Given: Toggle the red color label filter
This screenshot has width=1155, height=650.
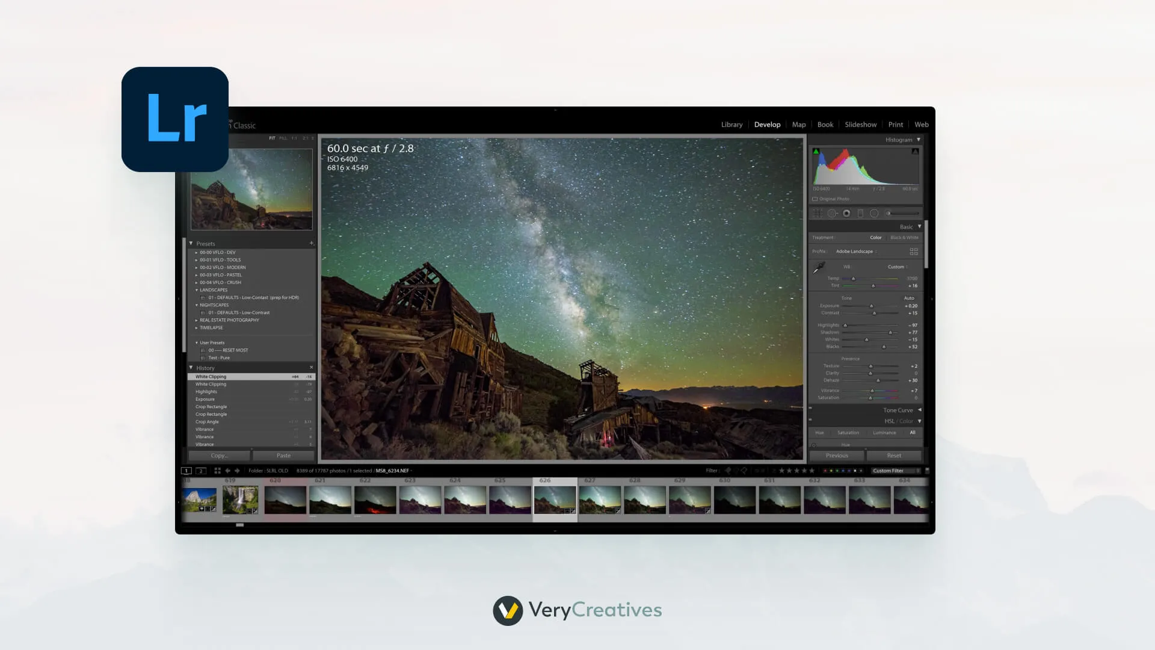Looking at the screenshot, I should 825,471.
